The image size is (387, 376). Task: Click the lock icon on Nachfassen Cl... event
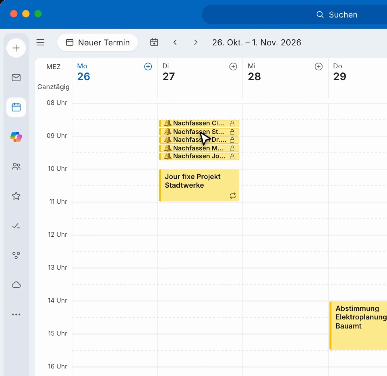pos(232,123)
